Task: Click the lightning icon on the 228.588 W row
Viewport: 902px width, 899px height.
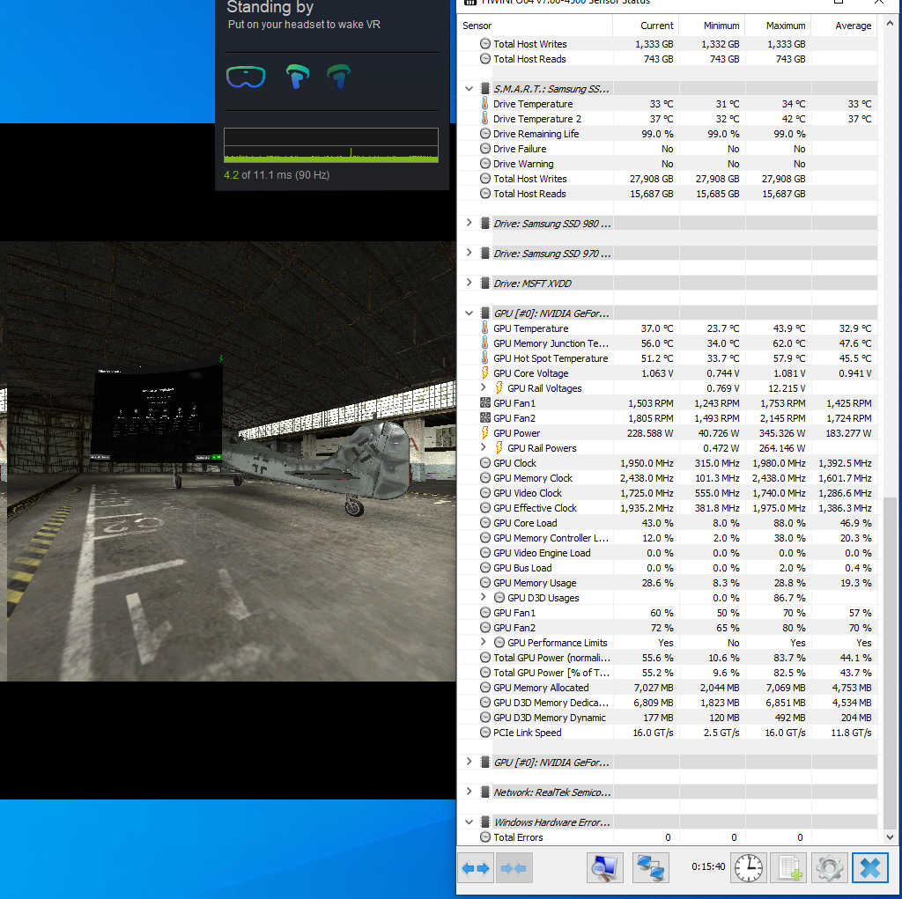Action: click(485, 432)
